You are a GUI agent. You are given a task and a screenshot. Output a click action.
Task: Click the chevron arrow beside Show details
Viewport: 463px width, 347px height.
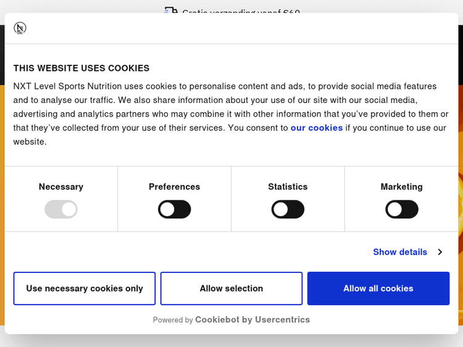point(440,252)
